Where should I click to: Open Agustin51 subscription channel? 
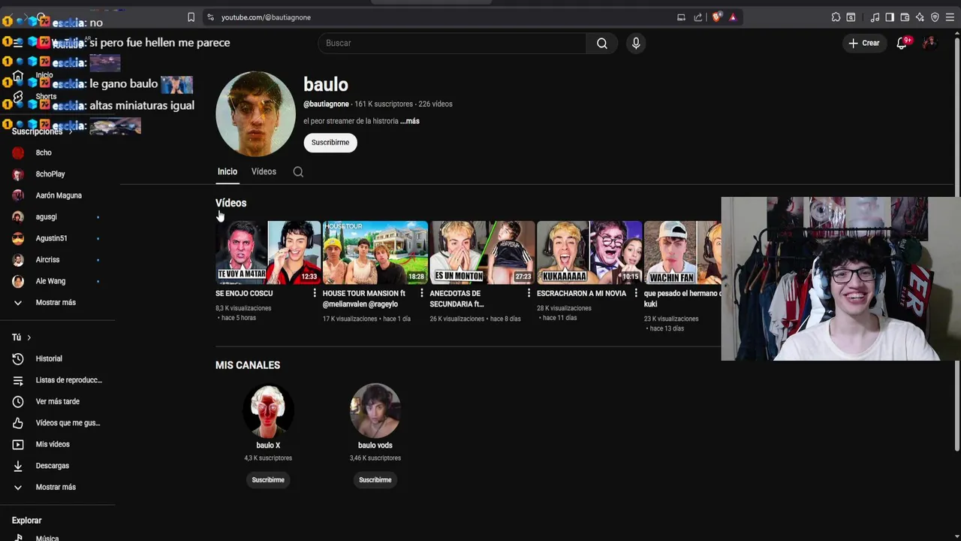coord(57,238)
